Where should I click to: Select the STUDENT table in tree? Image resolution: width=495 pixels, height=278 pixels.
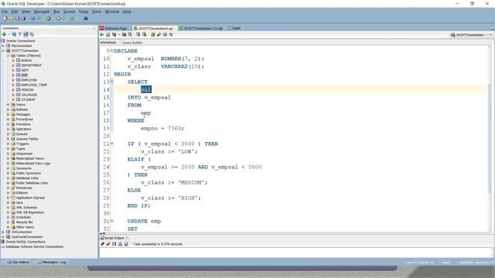(x=28, y=100)
